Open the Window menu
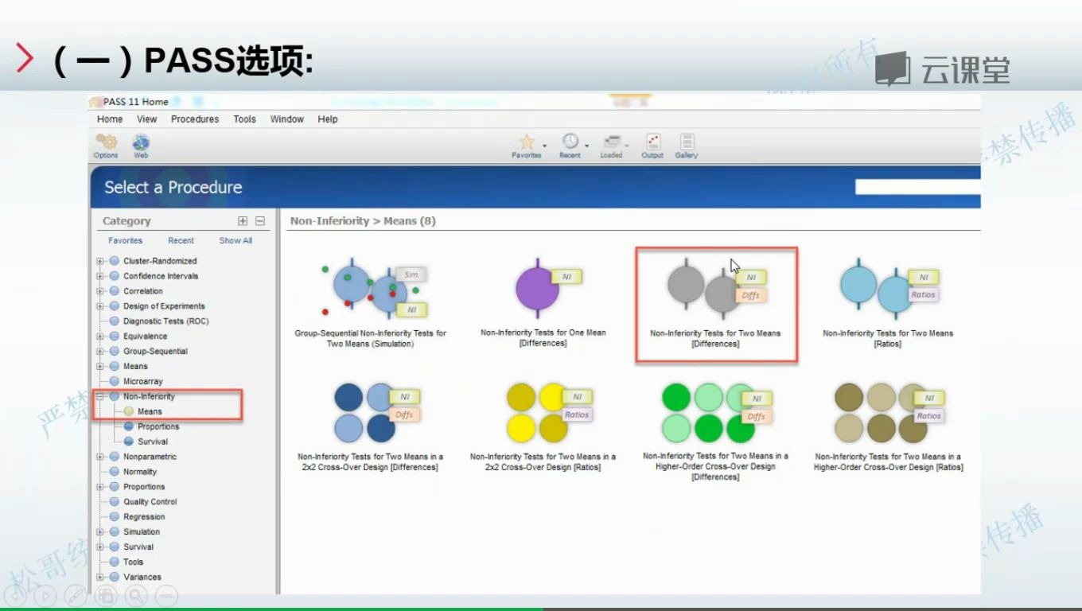This screenshot has height=611, width=1082. pos(287,119)
